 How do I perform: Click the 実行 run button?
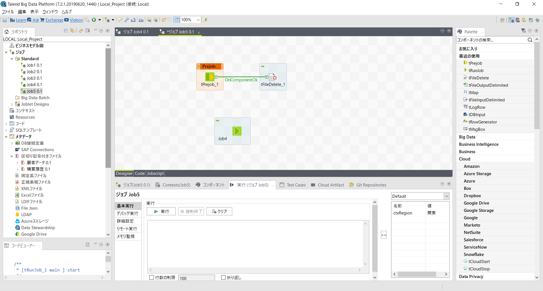(x=161, y=211)
